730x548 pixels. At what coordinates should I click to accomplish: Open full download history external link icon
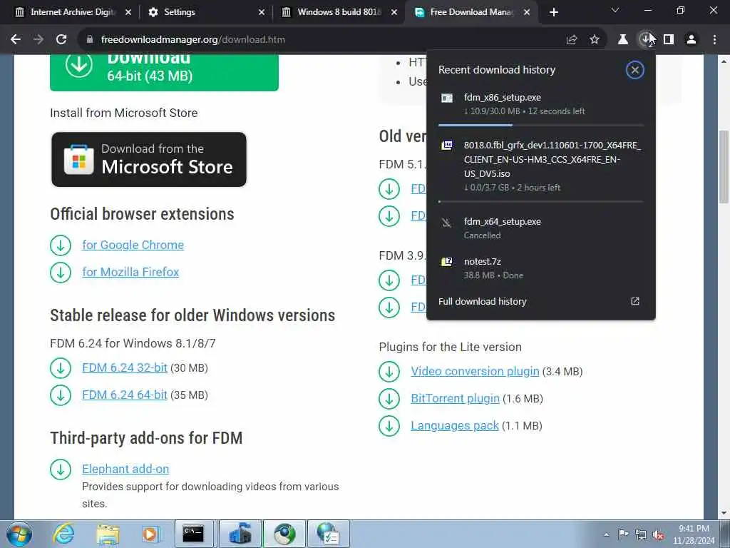[x=635, y=301]
